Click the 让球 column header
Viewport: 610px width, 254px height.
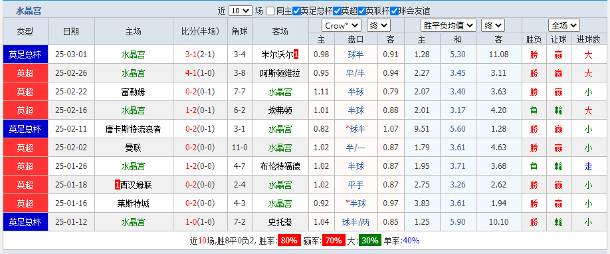pyautogui.click(x=559, y=39)
